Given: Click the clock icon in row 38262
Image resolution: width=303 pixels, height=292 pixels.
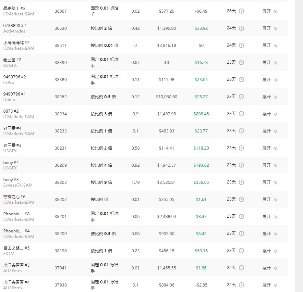Looking at the screenshot, I should [x=241, y=97].
